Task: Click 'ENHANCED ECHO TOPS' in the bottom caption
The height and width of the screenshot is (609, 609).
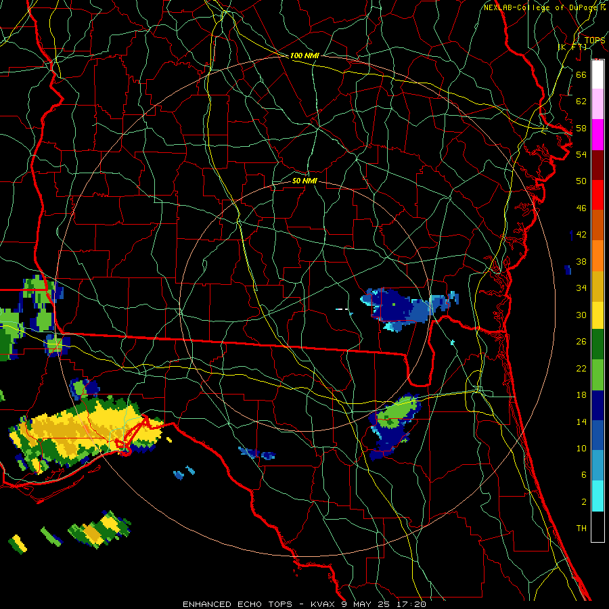Action: tap(238, 604)
